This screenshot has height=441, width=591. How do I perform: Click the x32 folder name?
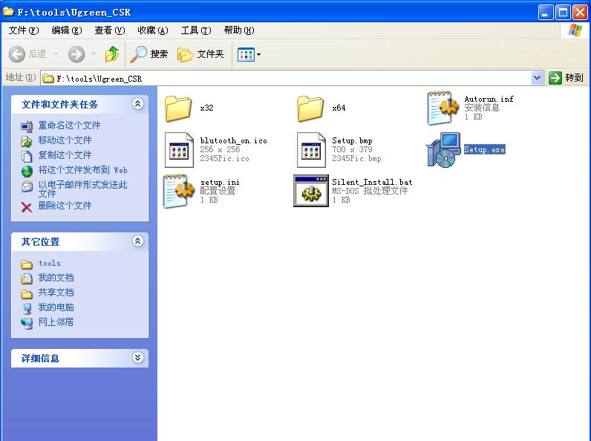tap(206, 108)
